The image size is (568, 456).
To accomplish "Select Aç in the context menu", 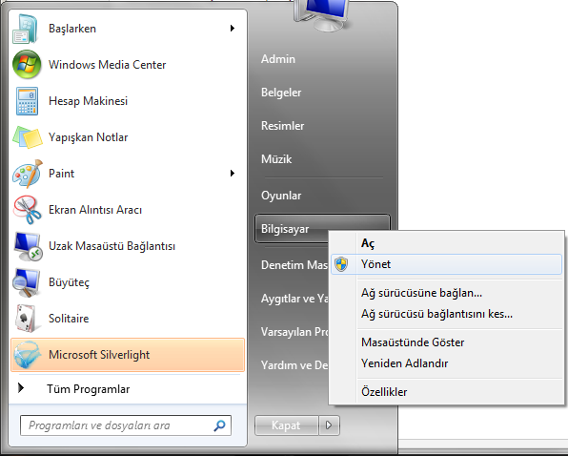I will [x=446, y=243].
